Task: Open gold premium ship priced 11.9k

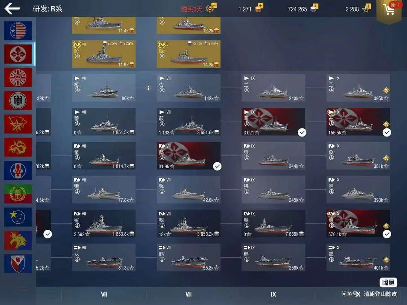Action: (x=104, y=54)
